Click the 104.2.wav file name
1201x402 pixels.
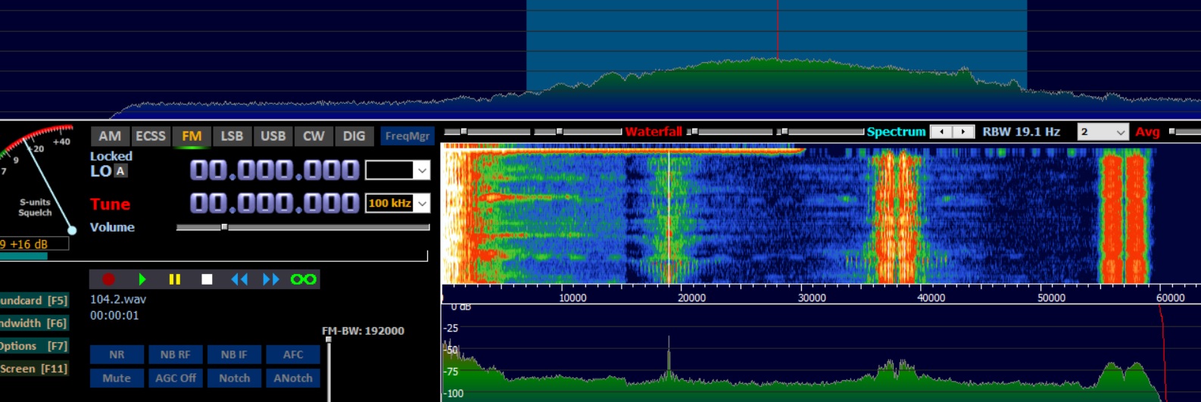click(x=118, y=300)
